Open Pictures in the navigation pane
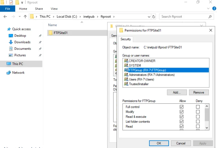217x148 pixels. (20, 55)
